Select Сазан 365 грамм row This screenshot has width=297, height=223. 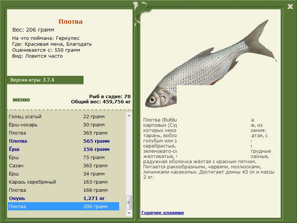[x=63, y=165]
